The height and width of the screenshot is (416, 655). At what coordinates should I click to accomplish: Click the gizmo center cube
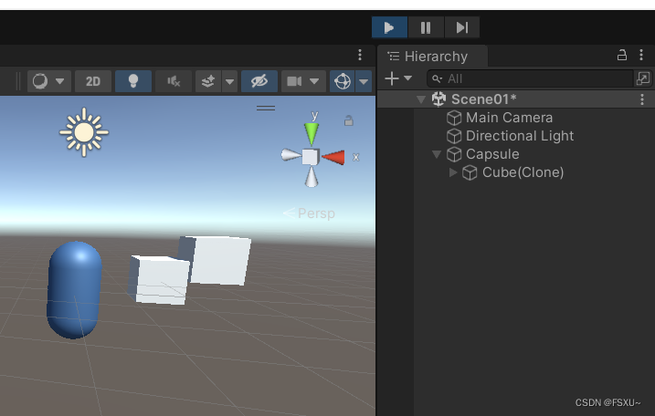point(311,157)
